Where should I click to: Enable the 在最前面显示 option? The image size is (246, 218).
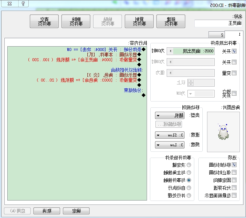[x=234, y=195]
